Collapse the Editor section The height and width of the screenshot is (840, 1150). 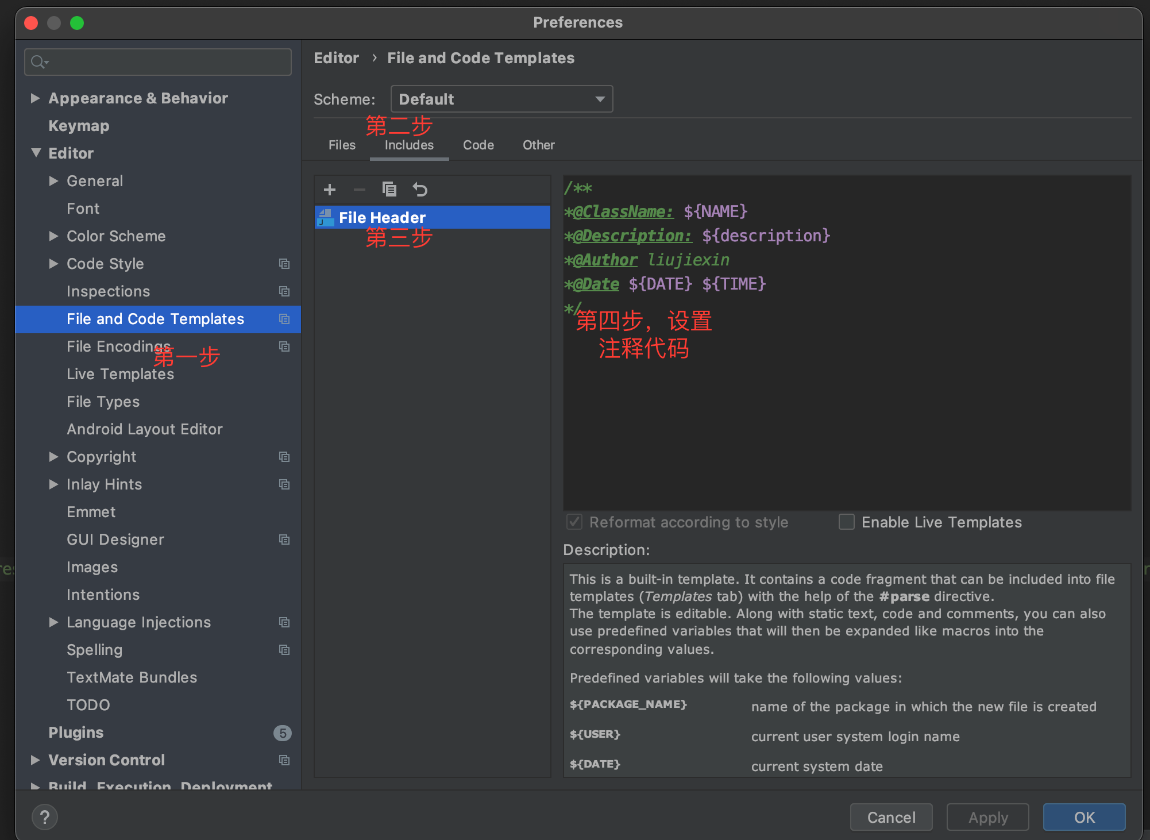tap(36, 153)
